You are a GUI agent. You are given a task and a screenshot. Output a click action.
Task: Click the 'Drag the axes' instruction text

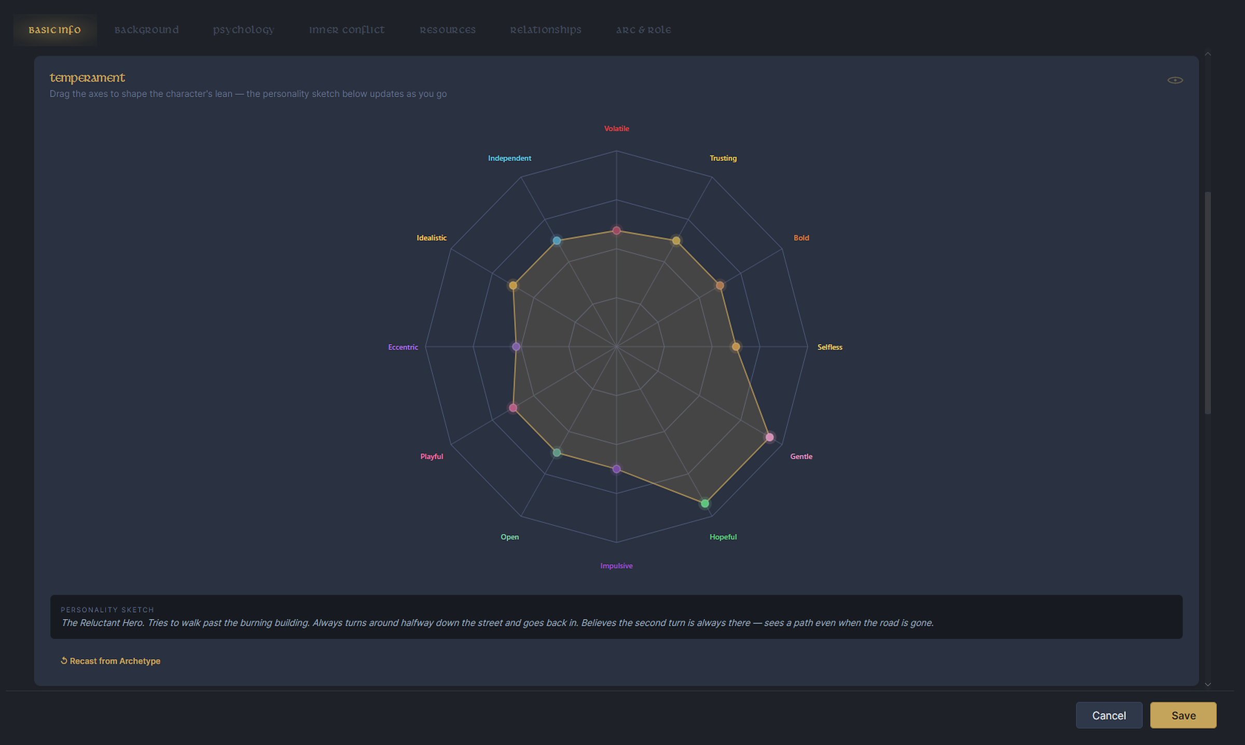248,94
